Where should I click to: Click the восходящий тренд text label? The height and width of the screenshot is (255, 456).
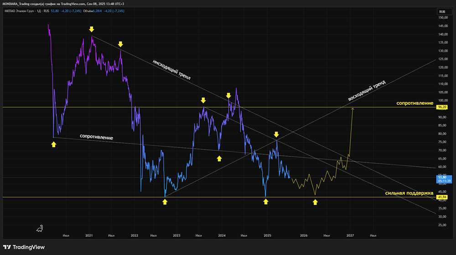click(367, 90)
